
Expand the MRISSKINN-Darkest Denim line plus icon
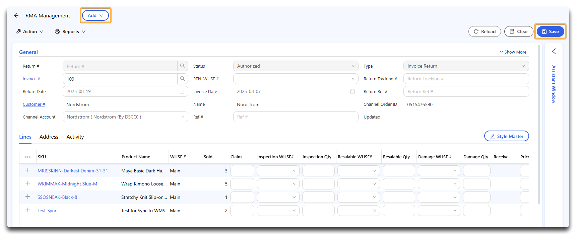(x=28, y=170)
